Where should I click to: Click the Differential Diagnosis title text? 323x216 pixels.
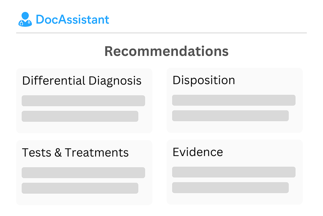(82, 81)
